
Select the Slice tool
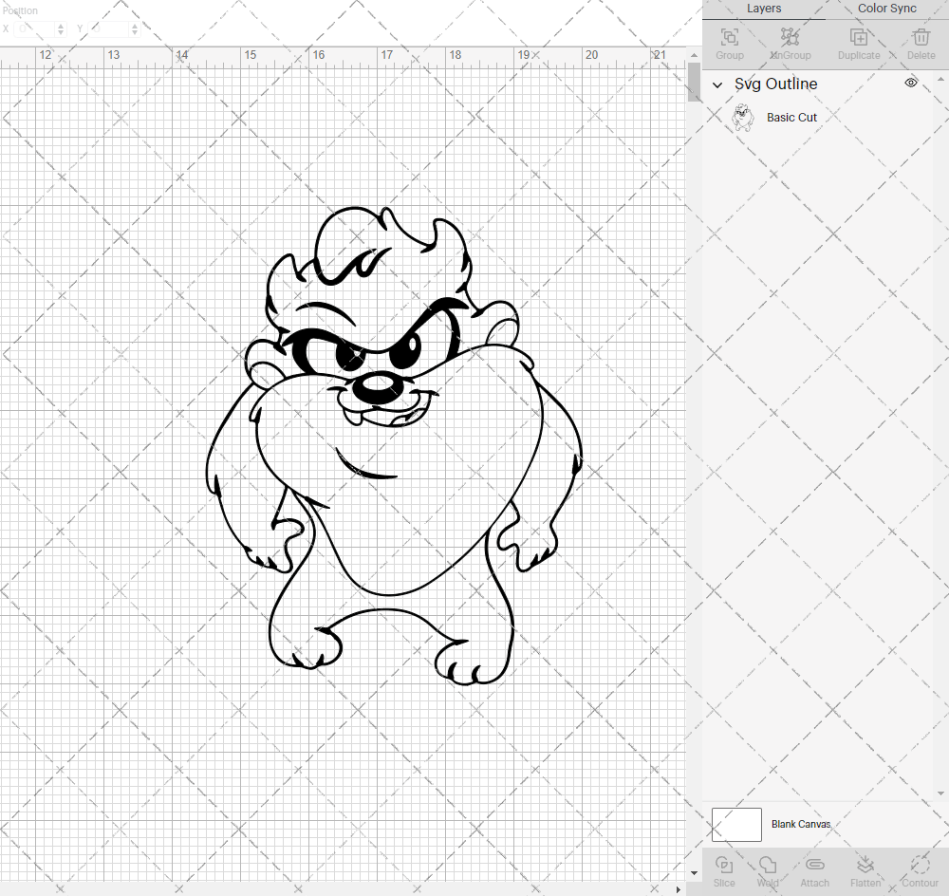pos(724,865)
